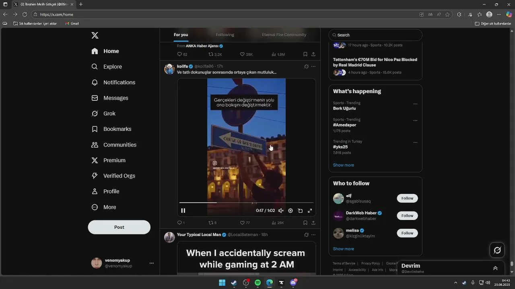Viewport: 515px width, 289px height.
Task: Open Diğer sık kullanılanlar bookmarks folder
Action: click(493, 24)
